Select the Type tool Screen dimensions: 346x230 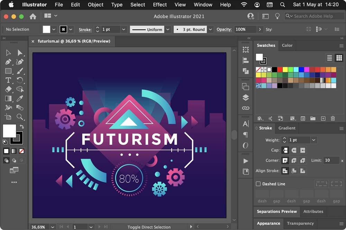pyautogui.click(x=8, y=80)
